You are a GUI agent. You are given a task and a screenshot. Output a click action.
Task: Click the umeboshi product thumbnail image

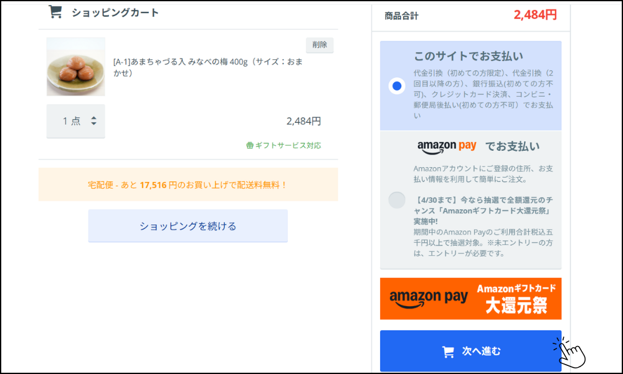pos(75,67)
